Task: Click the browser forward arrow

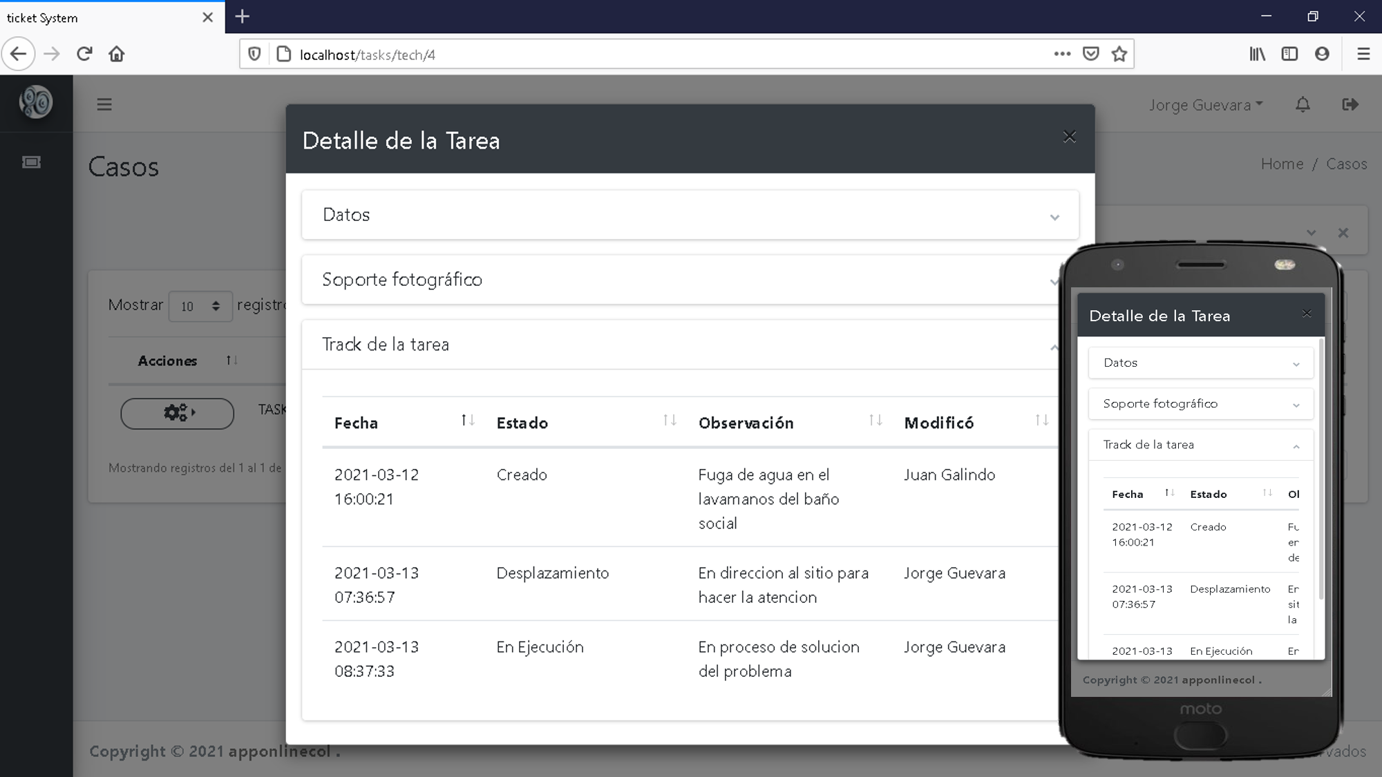Action: (52, 54)
